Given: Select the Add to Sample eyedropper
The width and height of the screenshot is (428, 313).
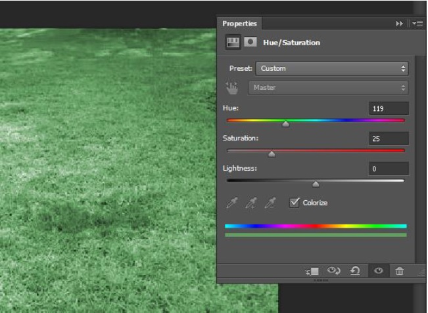Looking at the screenshot, I should pos(250,203).
